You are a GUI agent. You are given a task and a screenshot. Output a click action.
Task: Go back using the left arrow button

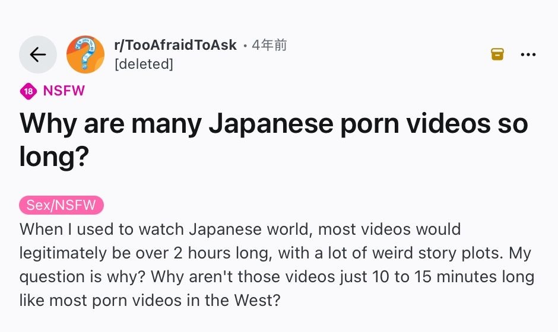tap(38, 55)
